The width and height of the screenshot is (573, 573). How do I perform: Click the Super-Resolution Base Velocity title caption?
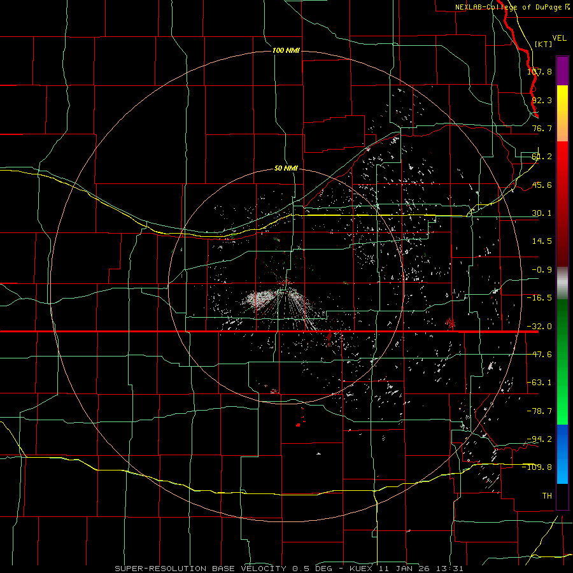click(x=201, y=569)
